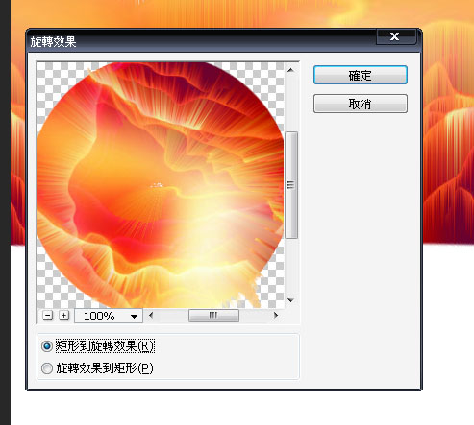Click the preview's scroll-down arrow

pos(290,300)
